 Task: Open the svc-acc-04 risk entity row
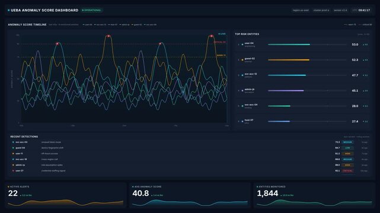(303, 106)
